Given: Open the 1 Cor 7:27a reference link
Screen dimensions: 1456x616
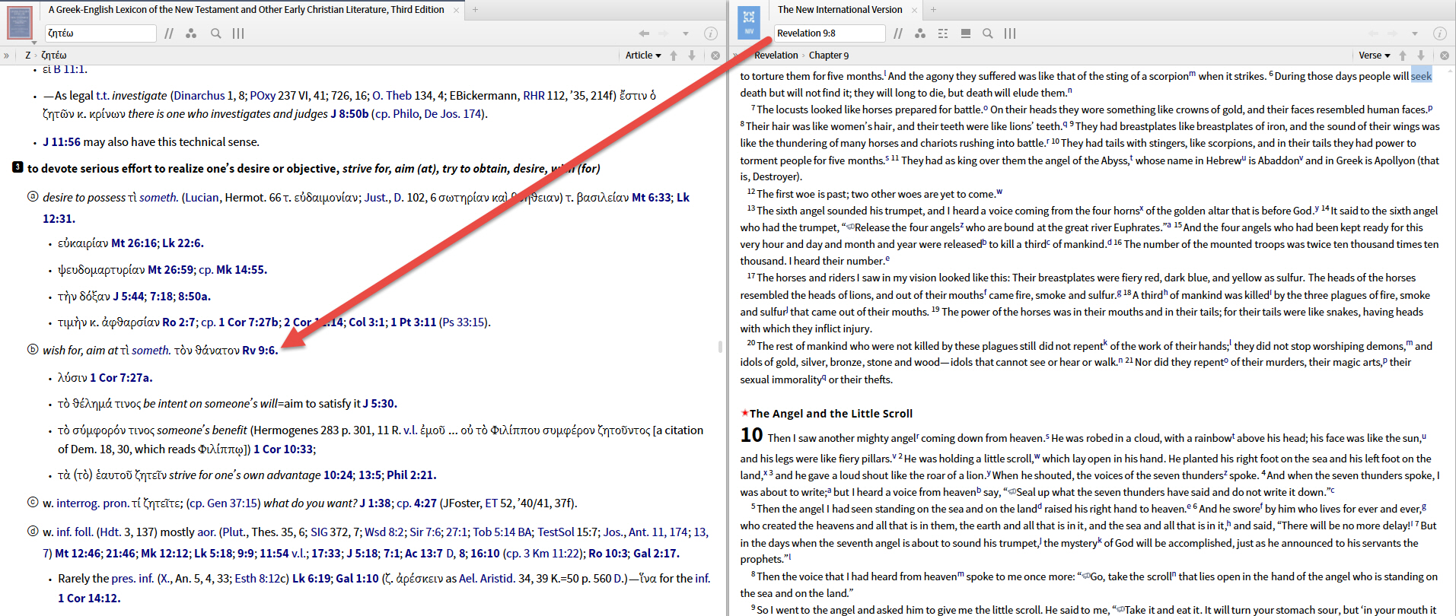Looking at the screenshot, I should point(121,378).
